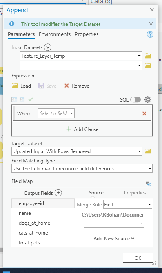Browse folder for Feature_Layer_Temp input
The width and height of the screenshot is (162, 273).
coord(148,56)
